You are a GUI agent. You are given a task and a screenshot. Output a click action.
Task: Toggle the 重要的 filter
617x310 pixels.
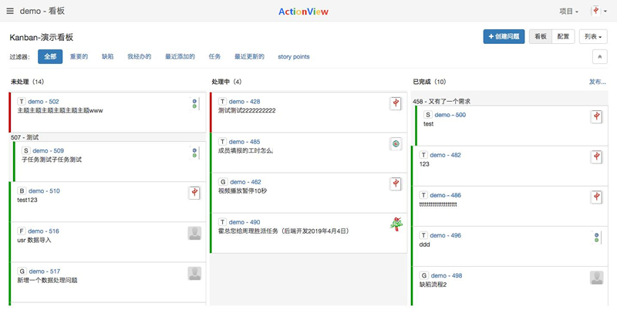click(79, 57)
